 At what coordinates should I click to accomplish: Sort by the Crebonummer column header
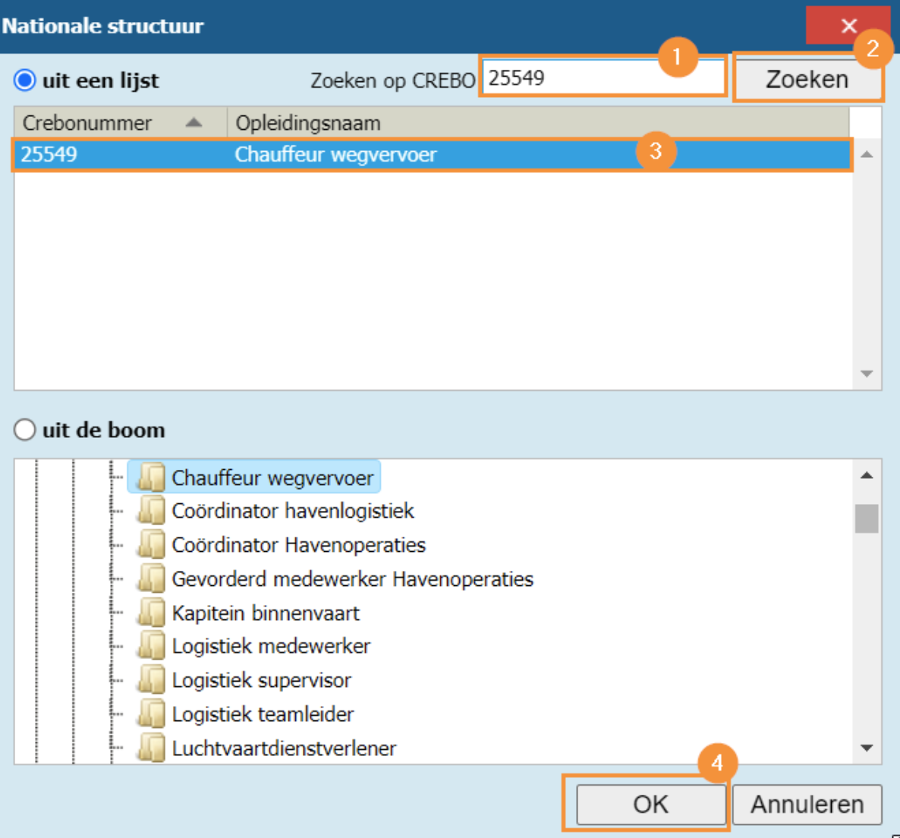click(x=114, y=123)
